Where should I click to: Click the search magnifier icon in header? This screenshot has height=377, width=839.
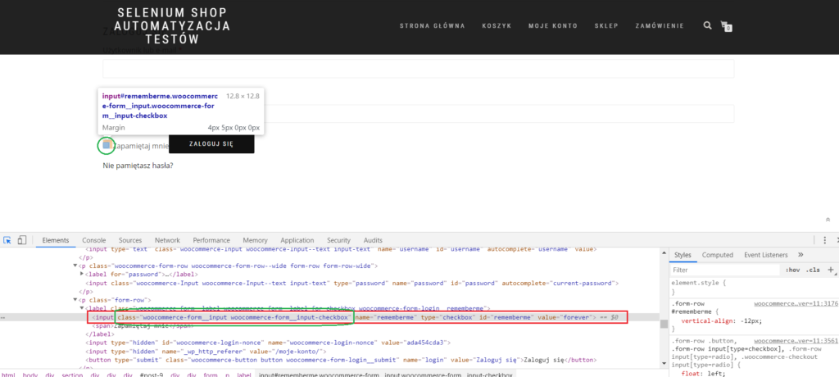(x=708, y=25)
